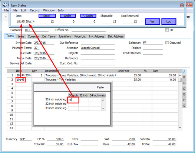Click the Customer field containing 001
The image size is (195, 153).
click(x=36, y=30)
